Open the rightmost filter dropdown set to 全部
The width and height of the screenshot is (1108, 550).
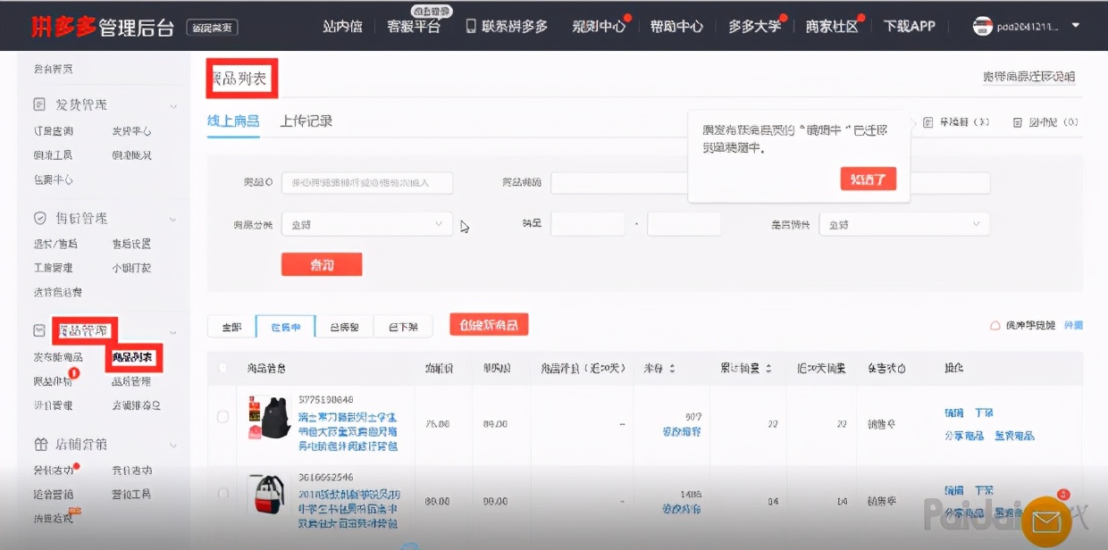coord(904,223)
